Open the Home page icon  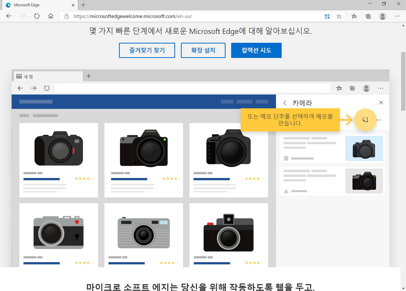tap(51, 16)
